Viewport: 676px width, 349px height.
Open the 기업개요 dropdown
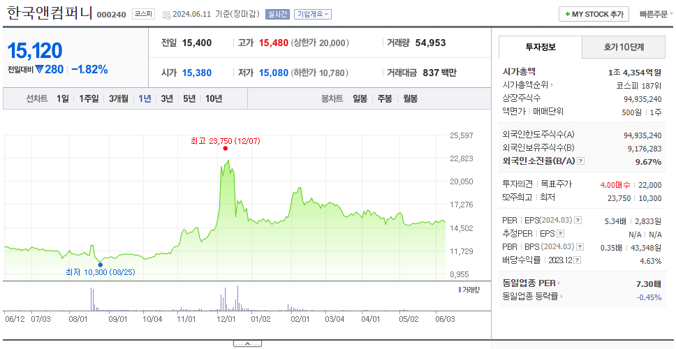(313, 14)
